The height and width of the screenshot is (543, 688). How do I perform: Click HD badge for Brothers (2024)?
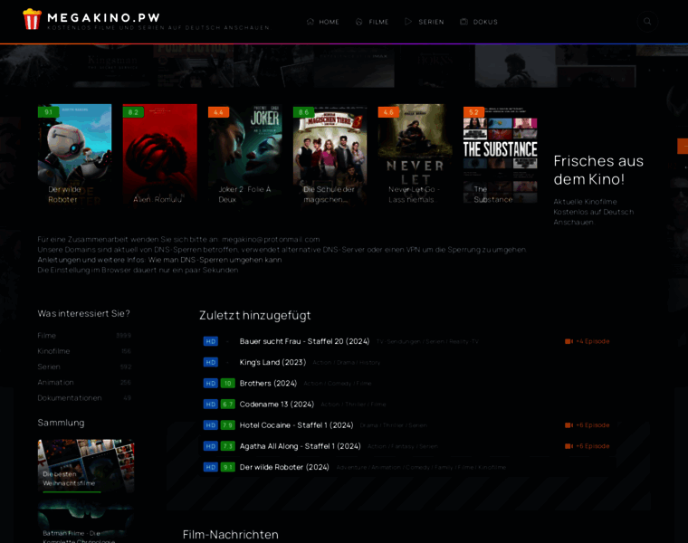211,384
